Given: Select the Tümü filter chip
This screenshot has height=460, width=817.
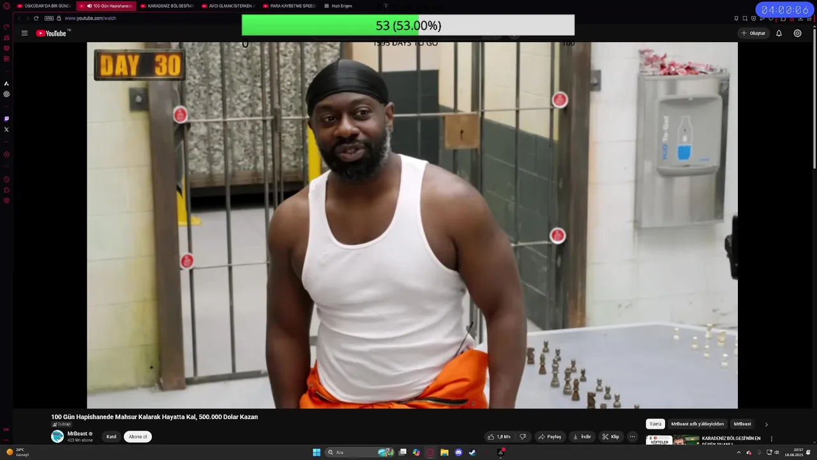Looking at the screenshot, I should pos(656,424).
